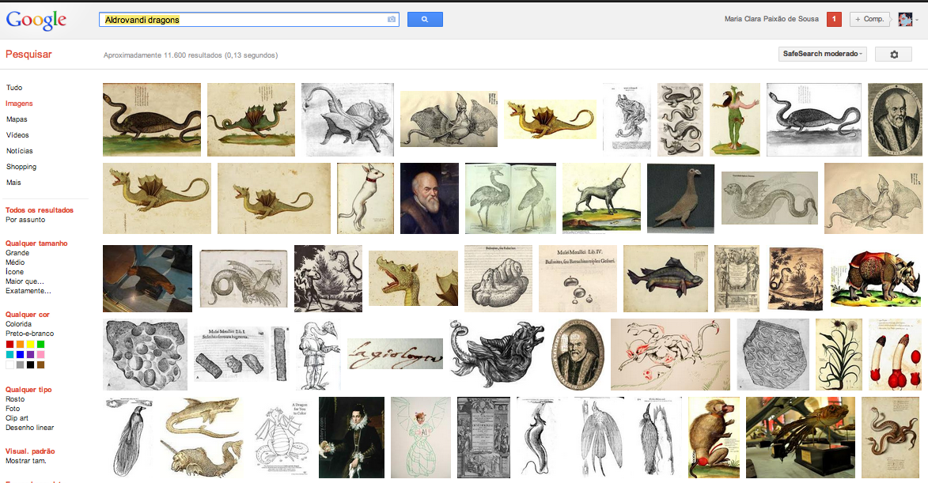The image size is (928, 483).
Task: Open the red notifications counter
Action: 834,19
